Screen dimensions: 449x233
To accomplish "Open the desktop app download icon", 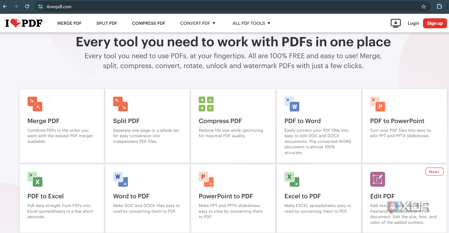I will [396, 23].
